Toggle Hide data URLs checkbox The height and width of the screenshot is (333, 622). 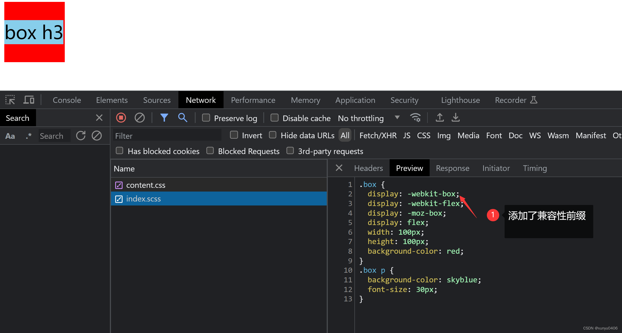pos(273,135)
